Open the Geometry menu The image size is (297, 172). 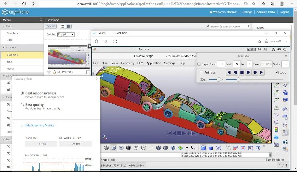click(x=128, y=63)
